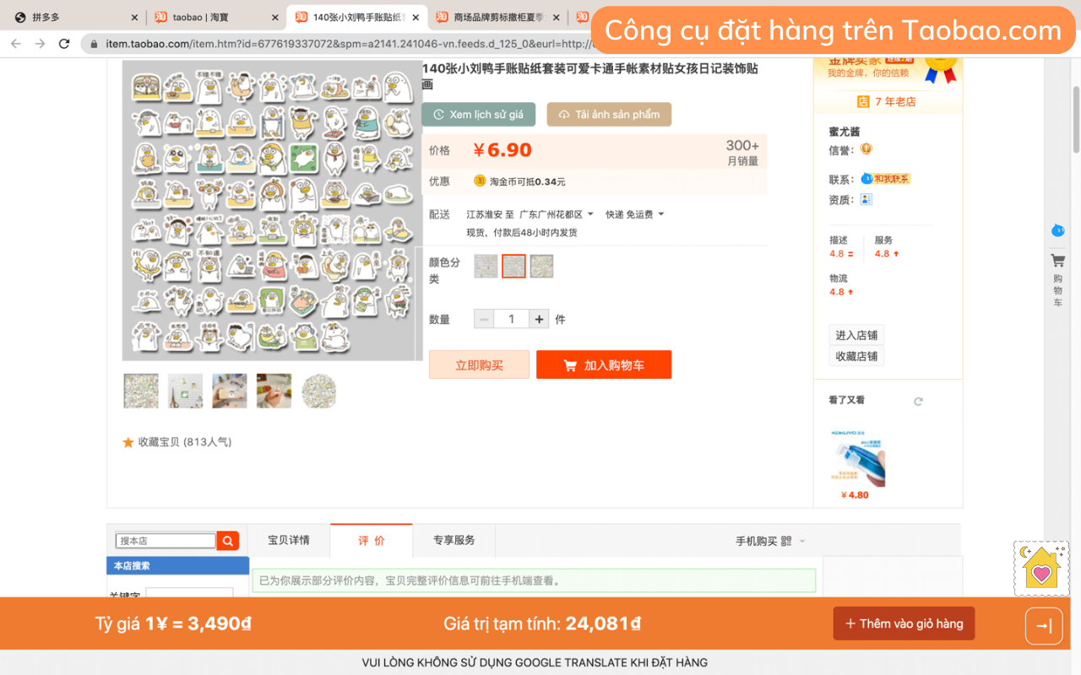Click Tải ảnh sản phẩm to download product images
The image size is (1081, 675).
click(x=608, y=114)
